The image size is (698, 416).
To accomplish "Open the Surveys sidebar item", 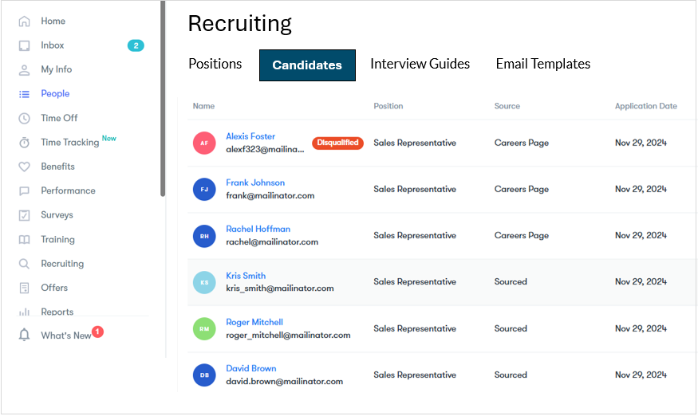I will [x=57, y=215].
